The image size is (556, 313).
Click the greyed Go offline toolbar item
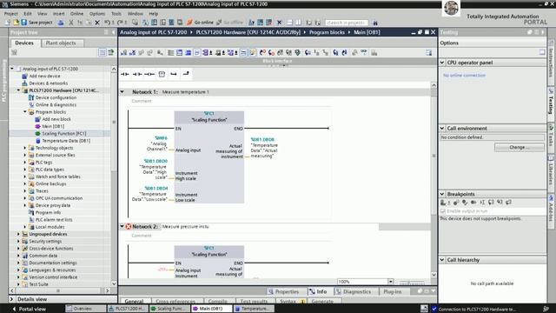point(229,23)
